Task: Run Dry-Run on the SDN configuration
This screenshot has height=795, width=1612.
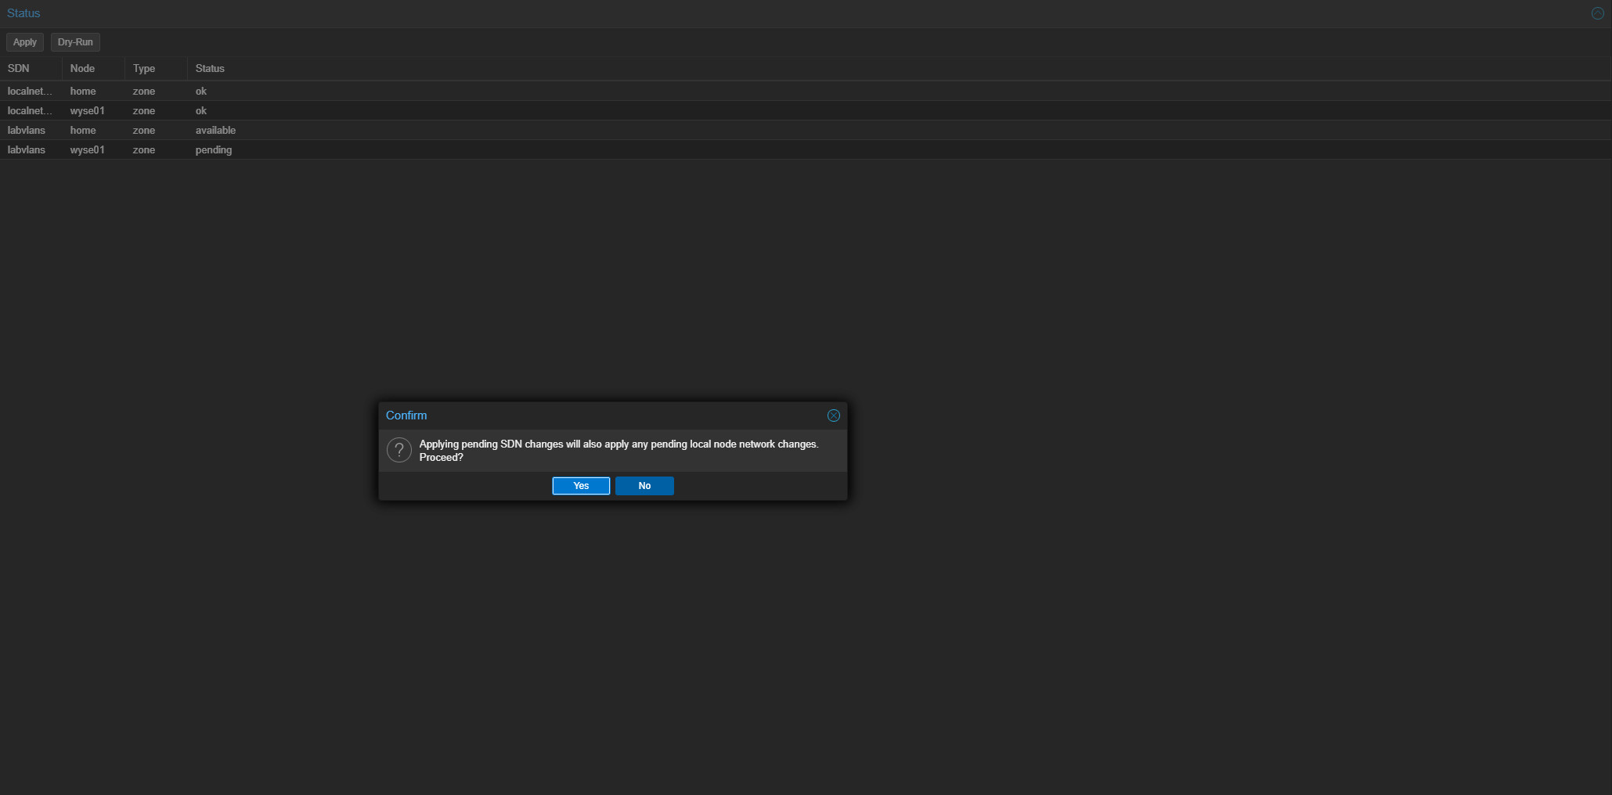Action: 75,42
